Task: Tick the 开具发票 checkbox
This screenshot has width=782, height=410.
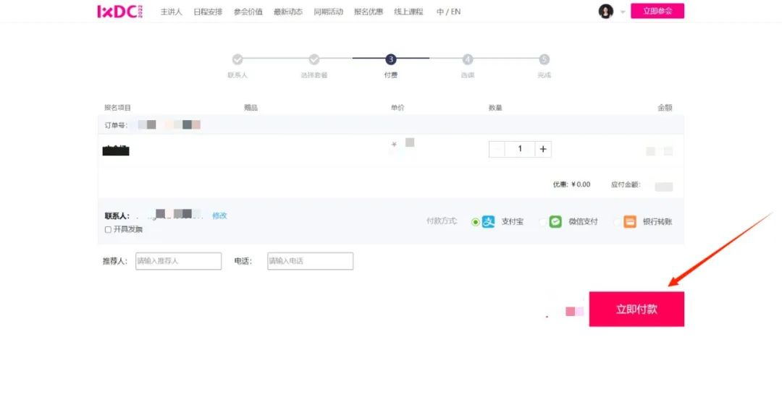Action: [x=109, y=230]
